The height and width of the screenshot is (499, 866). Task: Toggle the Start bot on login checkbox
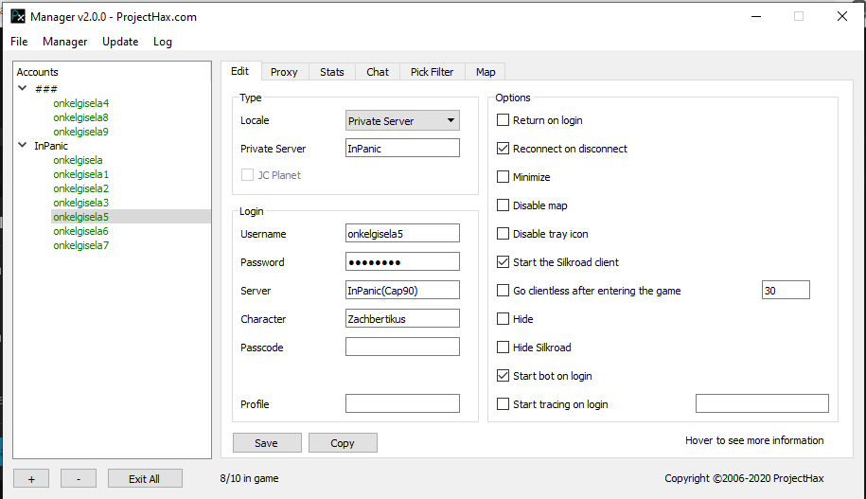(x=504, y=376)
